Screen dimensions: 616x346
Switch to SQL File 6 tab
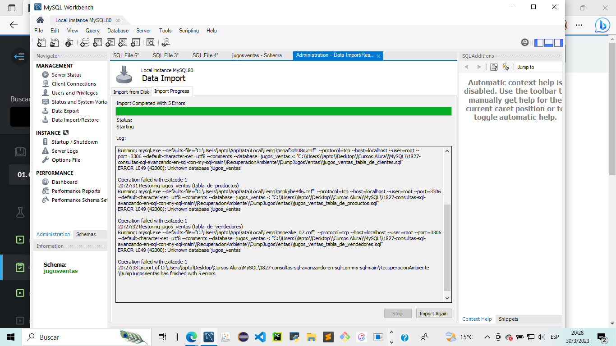pyautogui.click(x=126, y=55)
